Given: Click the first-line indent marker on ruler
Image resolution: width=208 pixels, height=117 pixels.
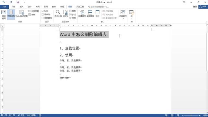Looking at the screenshot, I should [x=59, y=24].
